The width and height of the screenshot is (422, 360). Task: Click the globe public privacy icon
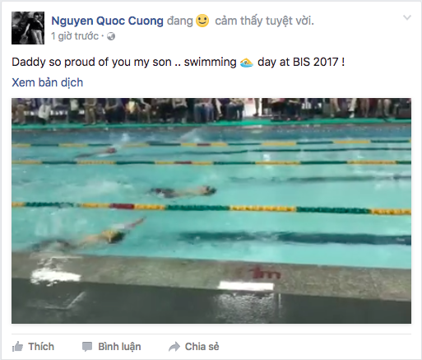[111, 36]
